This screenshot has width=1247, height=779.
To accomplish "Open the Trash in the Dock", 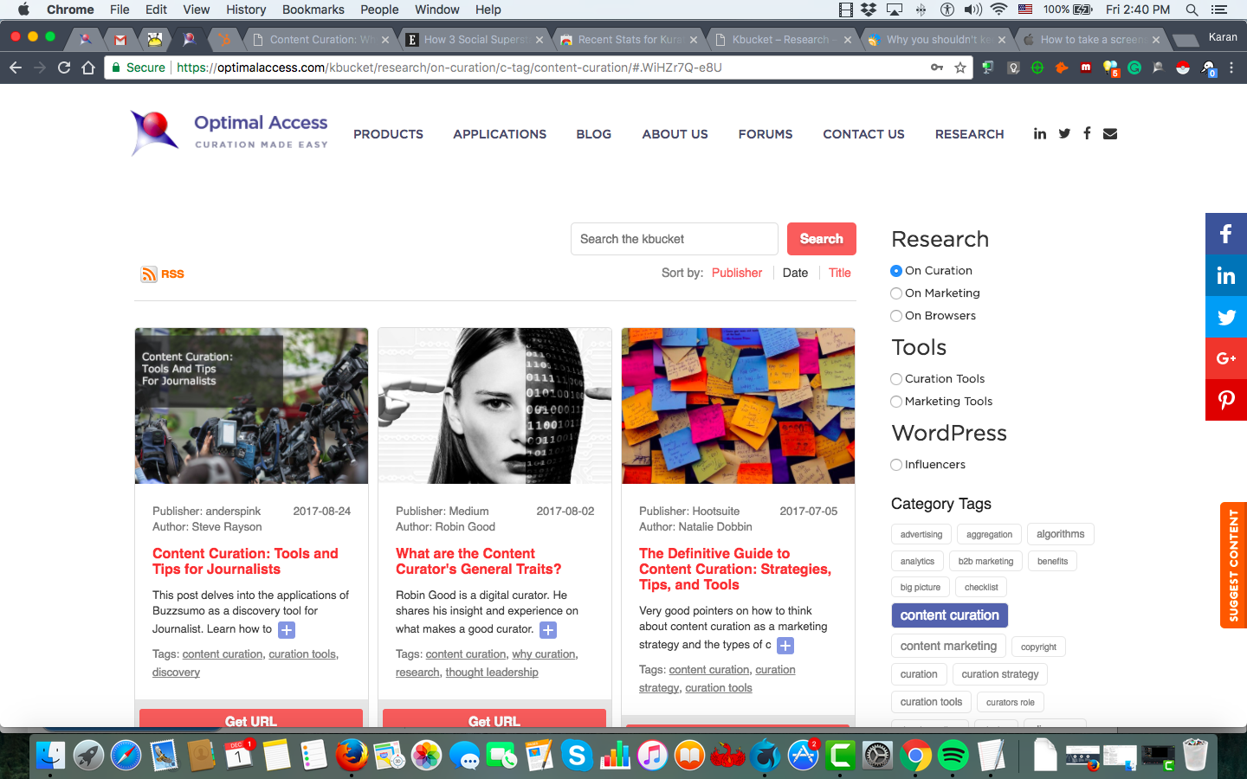I will (x=1195, y=756).
